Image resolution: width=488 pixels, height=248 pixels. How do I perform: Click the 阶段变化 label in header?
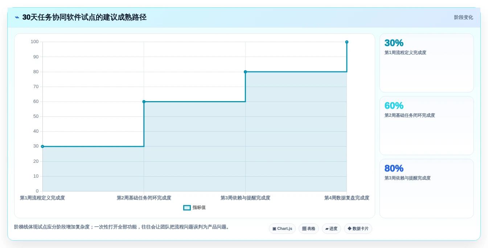tap(463, 17)
